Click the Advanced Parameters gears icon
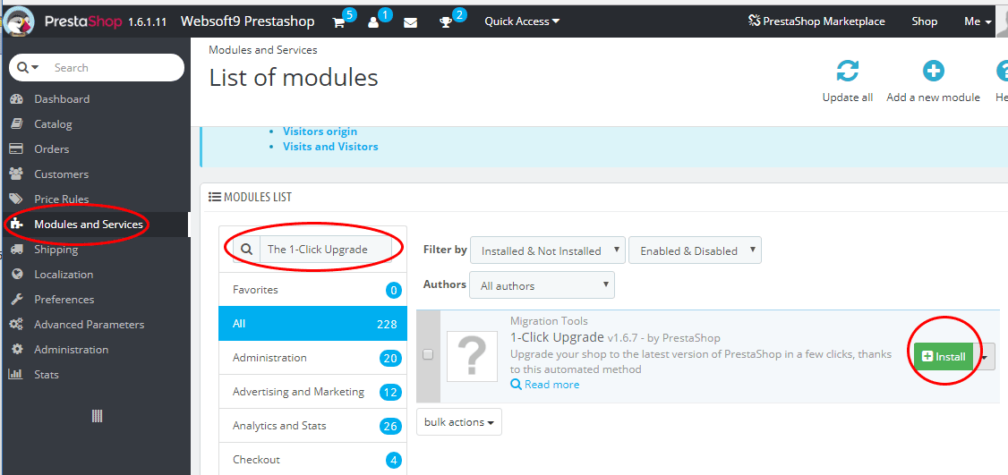The height and width of the screenshot is (475, 1008). point(17,325)
